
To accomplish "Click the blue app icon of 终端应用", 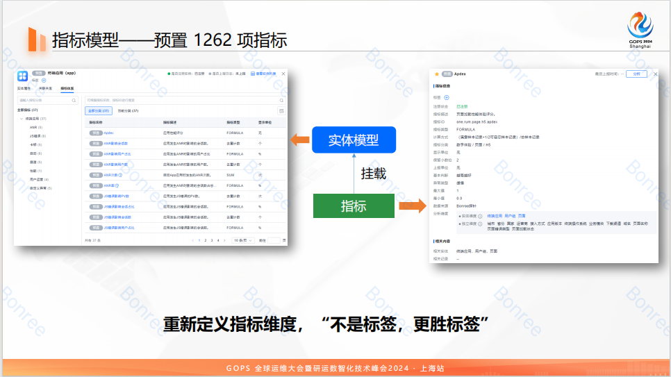I will click(23, 76).
